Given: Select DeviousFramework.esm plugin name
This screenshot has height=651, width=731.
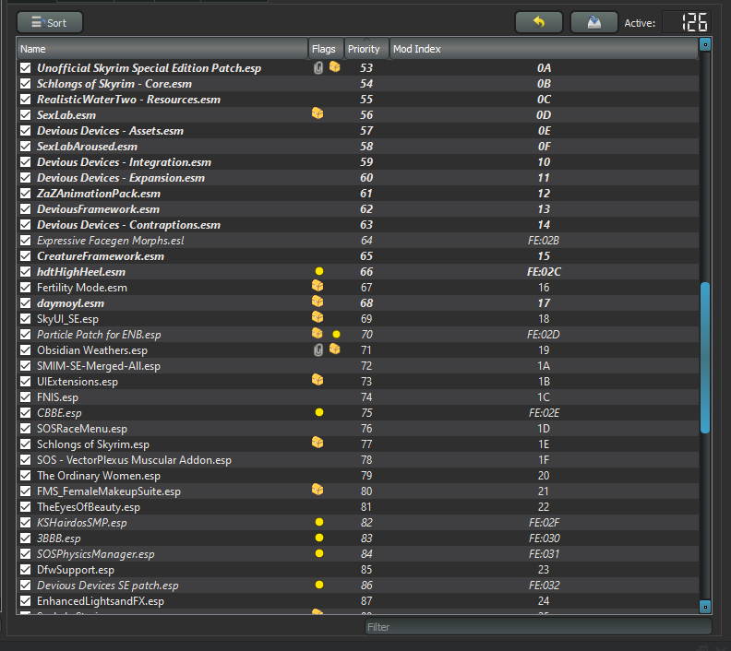Looking at the screenshot, I should point(99,209).
